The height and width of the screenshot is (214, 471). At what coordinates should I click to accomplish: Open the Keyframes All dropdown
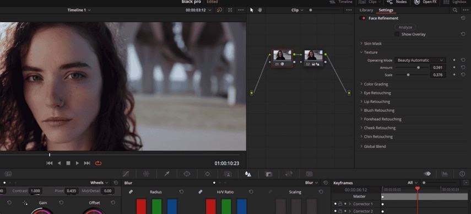[413, 183]
